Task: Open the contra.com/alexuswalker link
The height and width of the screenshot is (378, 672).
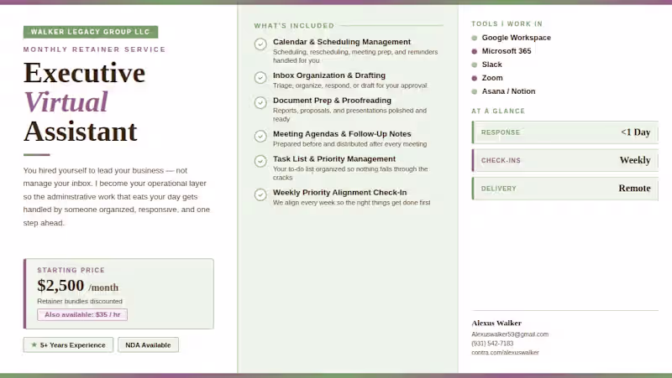Action: [x=506, y=352]
